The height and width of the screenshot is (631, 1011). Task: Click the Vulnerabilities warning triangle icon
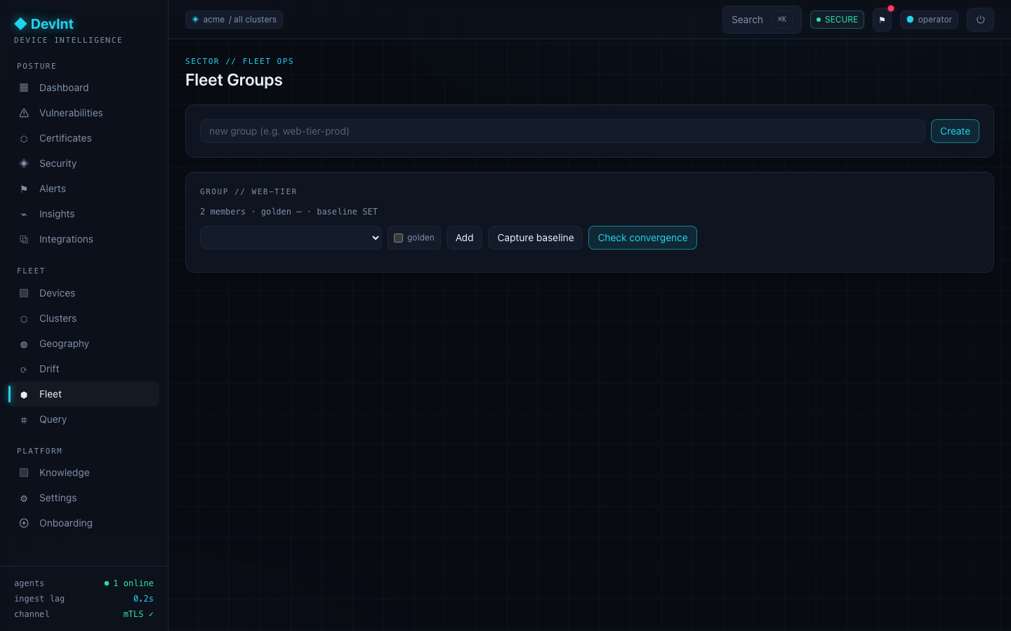24,113
